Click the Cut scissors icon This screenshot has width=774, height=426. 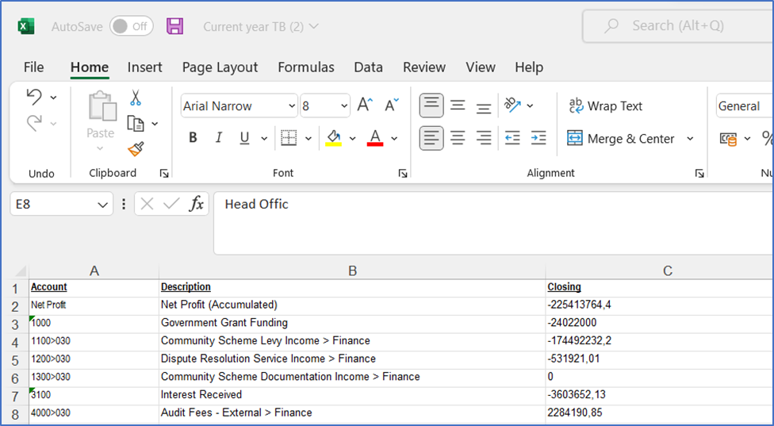(x=136, y=98)
